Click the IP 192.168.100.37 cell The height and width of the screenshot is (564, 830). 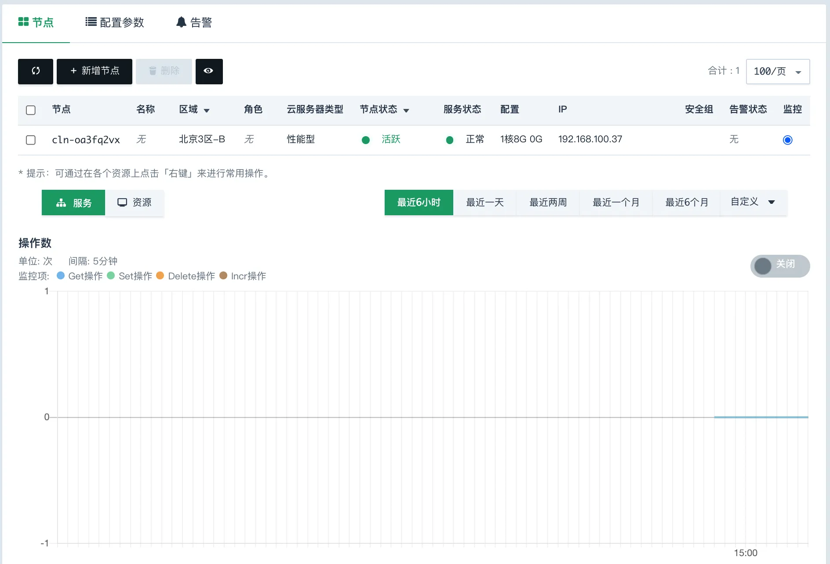(590, 139)
